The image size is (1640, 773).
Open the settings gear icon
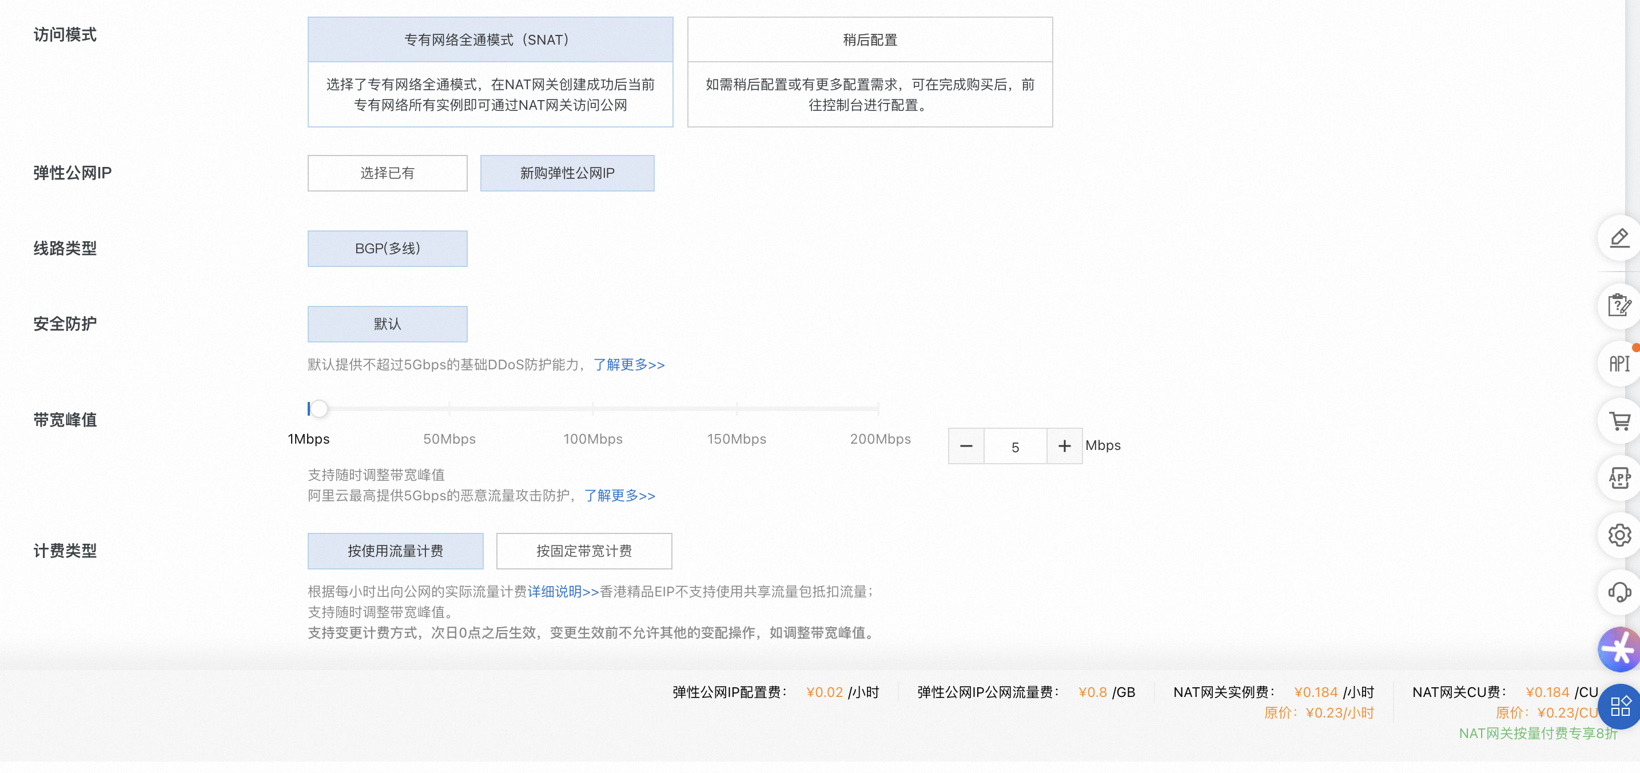(x=1619, y=535)
